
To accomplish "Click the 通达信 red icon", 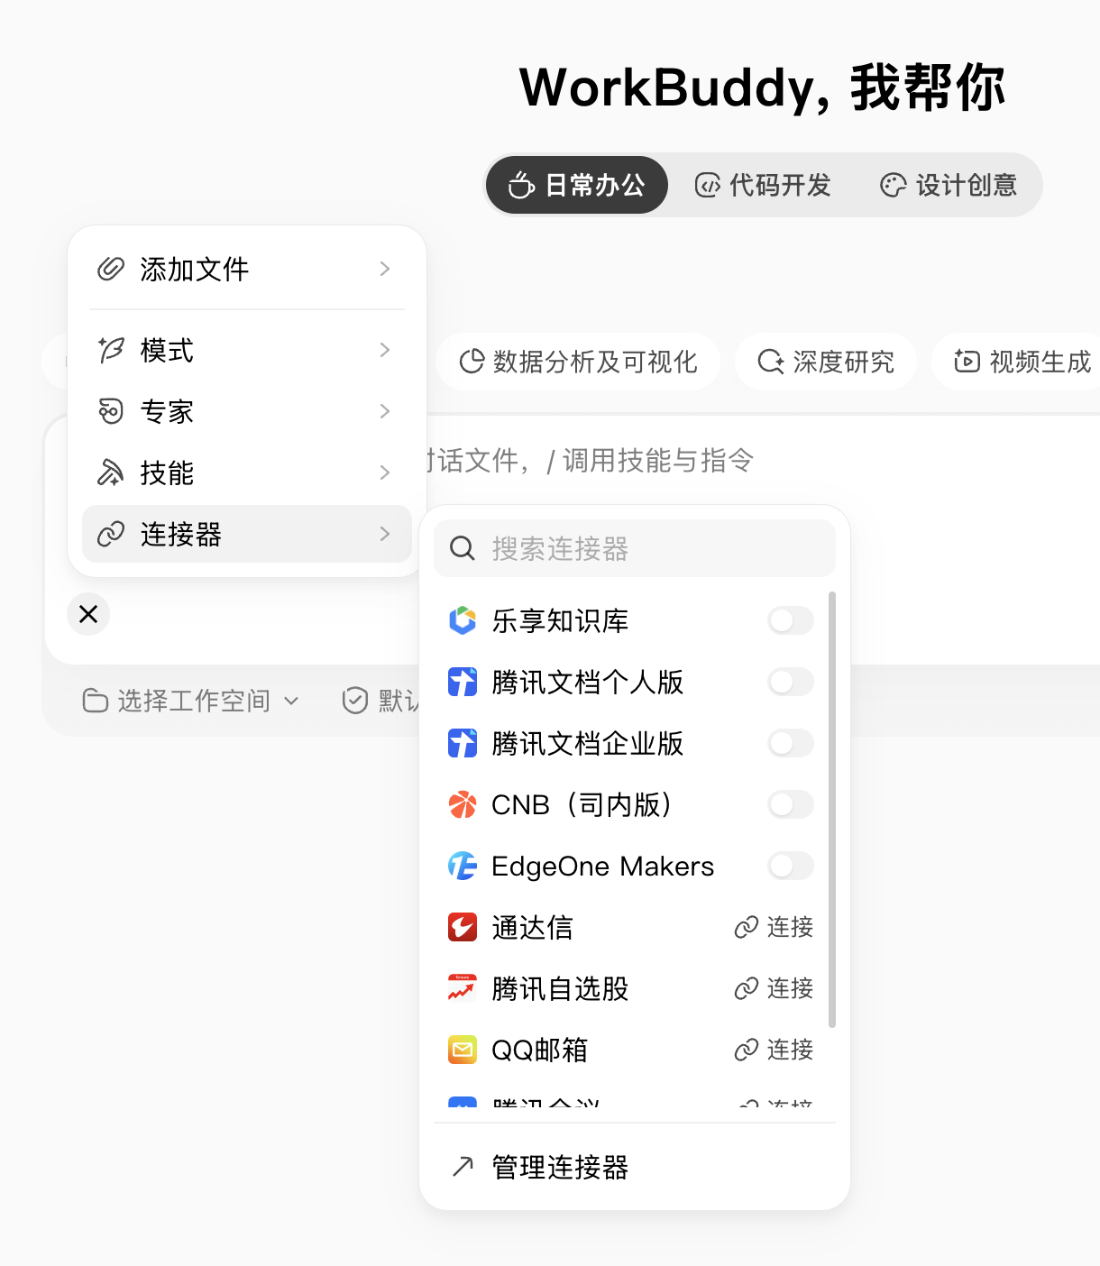I will (x=463, y=927).
